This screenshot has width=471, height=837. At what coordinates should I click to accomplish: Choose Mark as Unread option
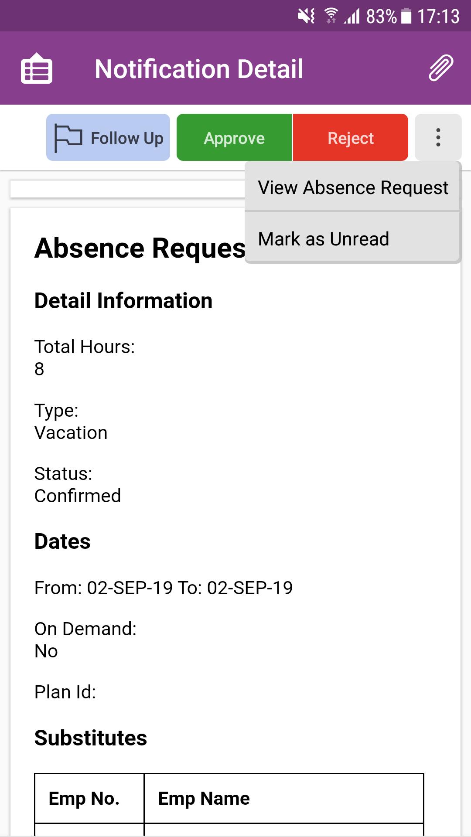(x=353, y=238)
